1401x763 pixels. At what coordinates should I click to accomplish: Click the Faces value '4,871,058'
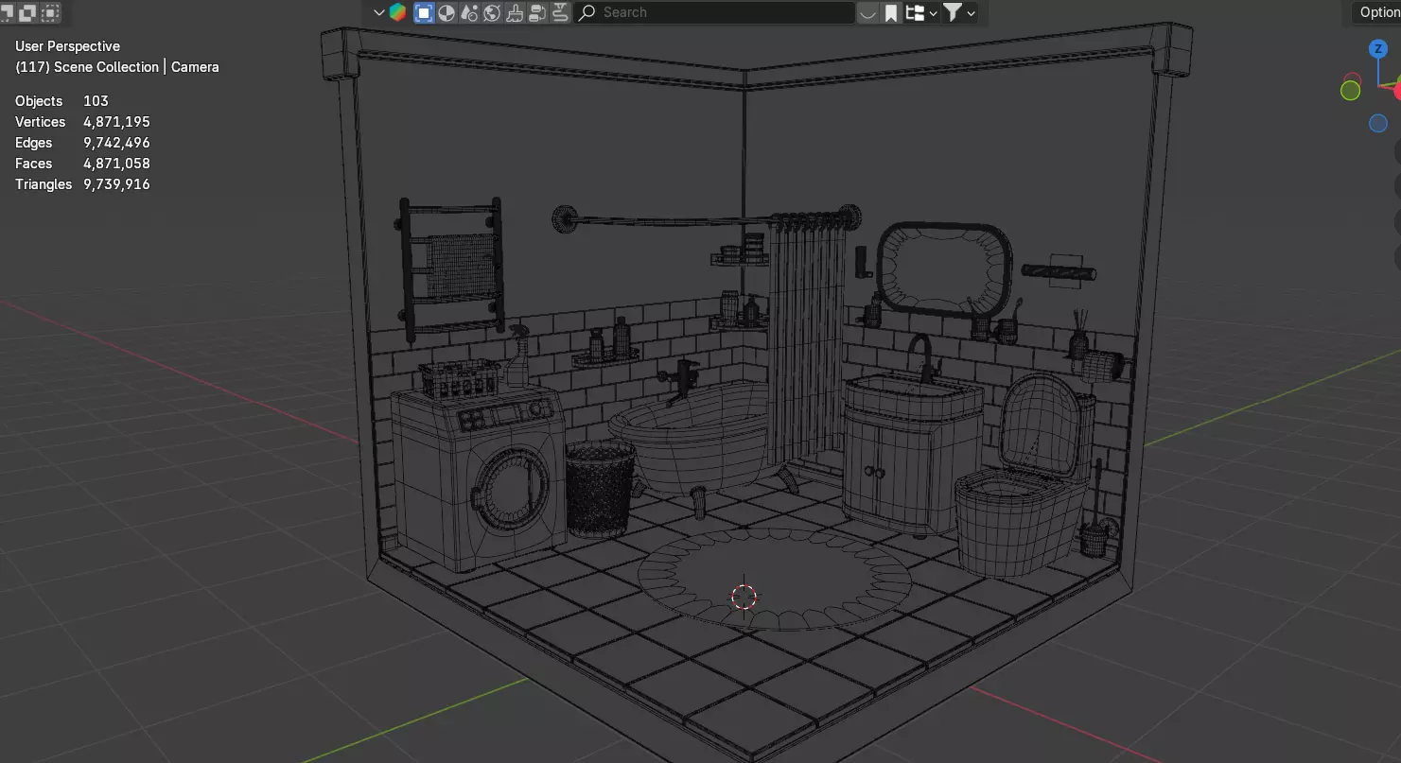tap(116, 164)
